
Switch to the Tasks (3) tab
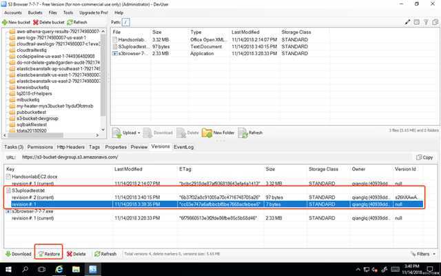click(x=14, y=147)
